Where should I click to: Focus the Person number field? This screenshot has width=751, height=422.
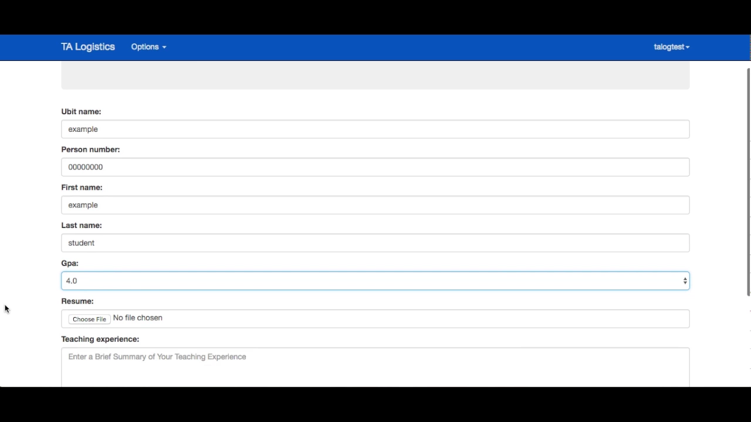pos(375,167)
